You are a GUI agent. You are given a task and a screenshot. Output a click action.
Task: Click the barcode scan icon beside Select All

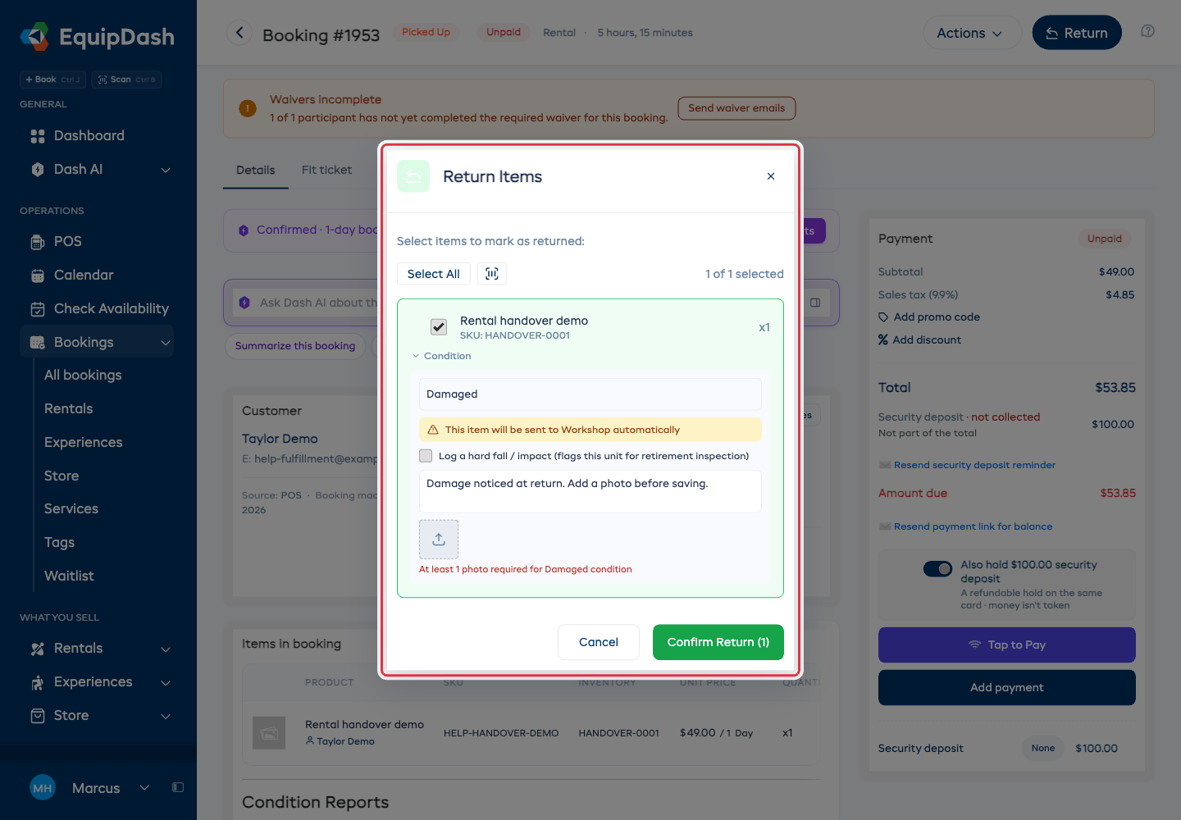tap(492, 274)
